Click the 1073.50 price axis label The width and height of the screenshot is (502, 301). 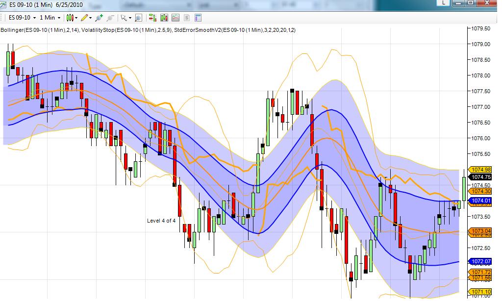480,217
